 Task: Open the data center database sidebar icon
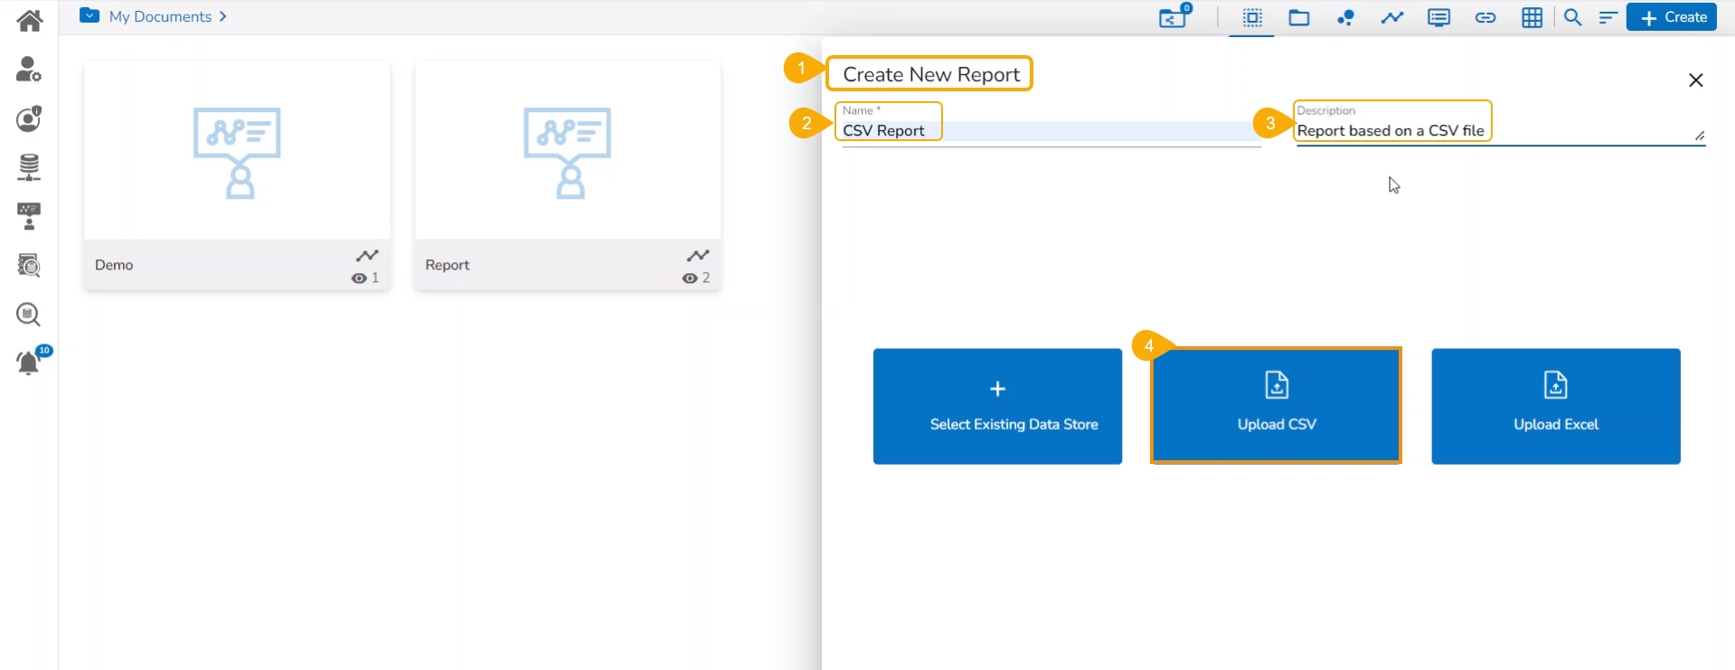(29, 167)
